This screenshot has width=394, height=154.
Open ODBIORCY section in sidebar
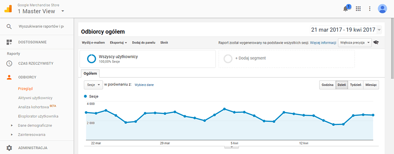[x=27, y=77]
